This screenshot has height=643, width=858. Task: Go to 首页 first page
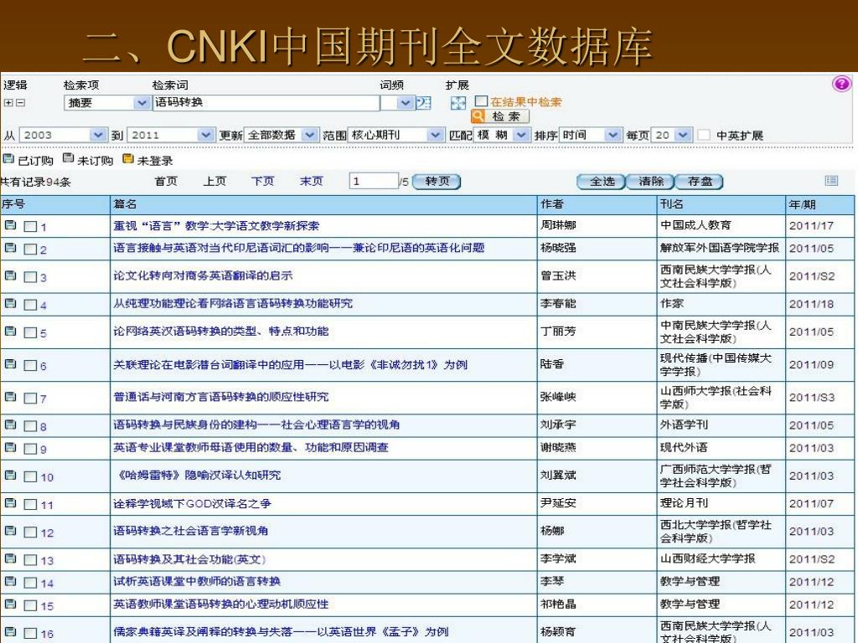tap(166, 181)
